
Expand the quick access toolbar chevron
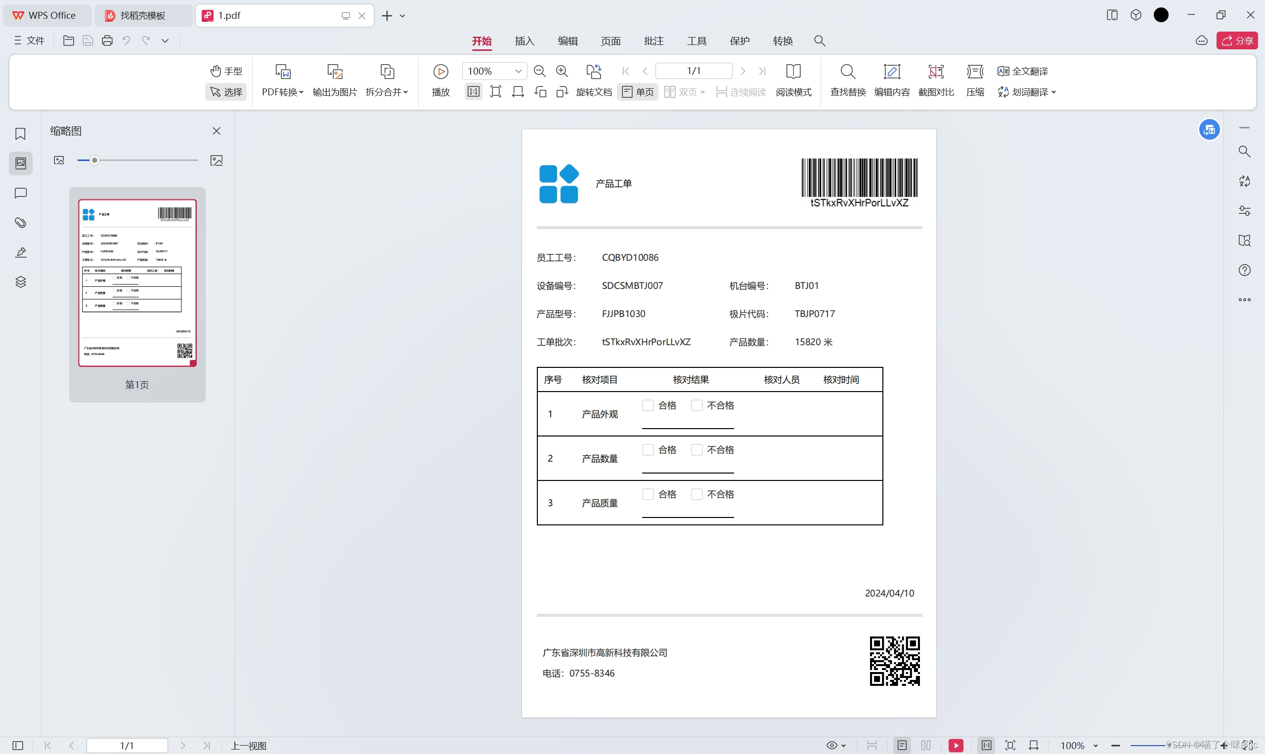click(x=165, y=40)
